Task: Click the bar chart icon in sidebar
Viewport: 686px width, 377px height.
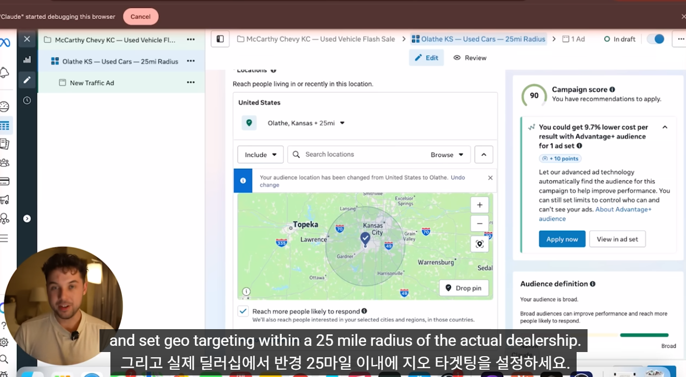Action: pyautogui.click(x=27, y=60)
